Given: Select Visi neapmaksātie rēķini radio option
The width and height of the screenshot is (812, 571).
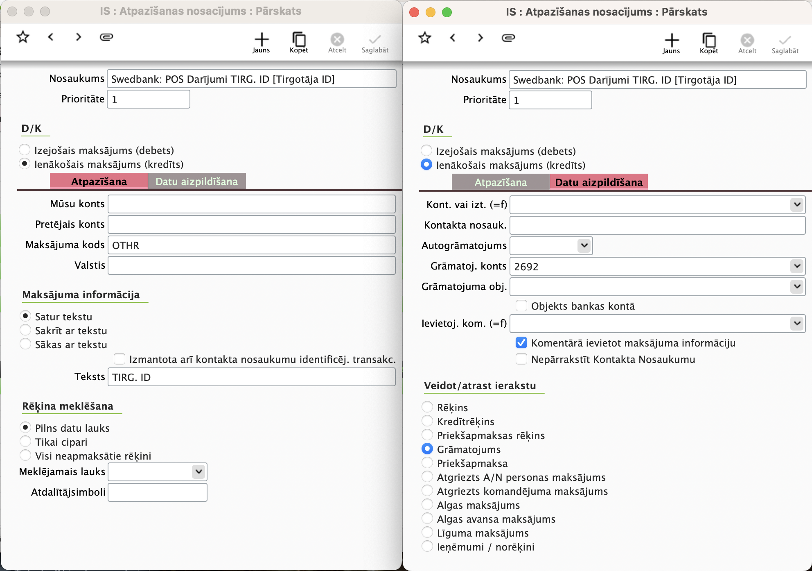Looking at the screenshot, I should coord(25,455).
